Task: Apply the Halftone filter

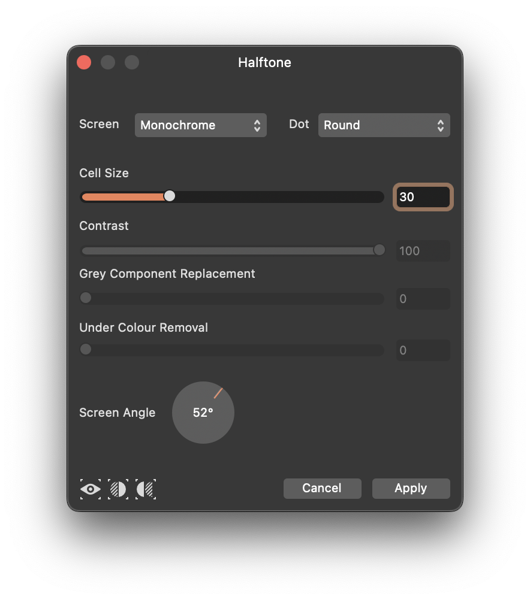Action: (x=411, y=489)
